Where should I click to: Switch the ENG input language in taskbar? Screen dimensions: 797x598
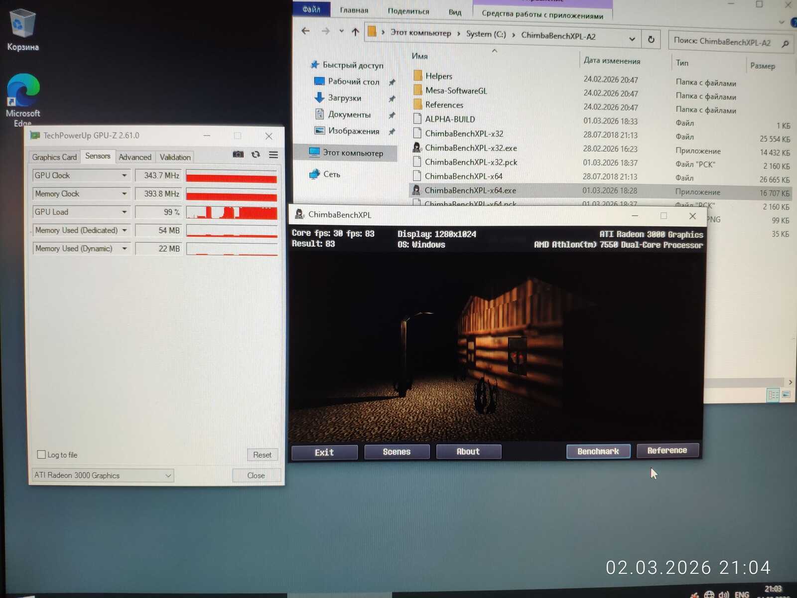742,595
